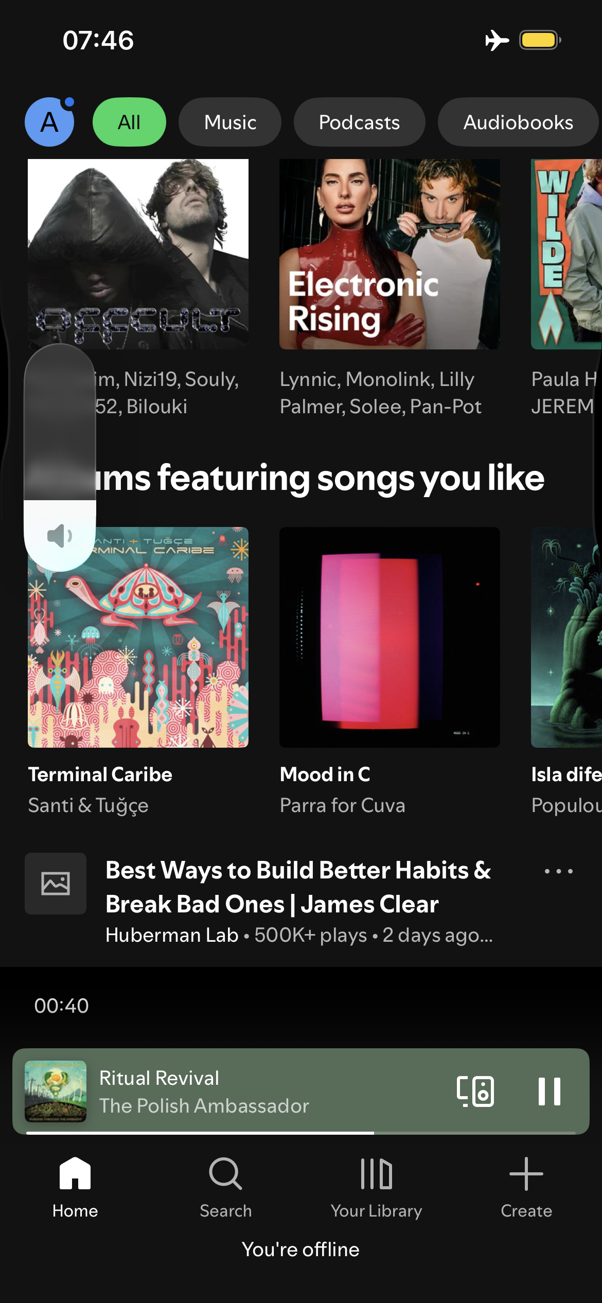Open the Electronic Rising playlist cover

pos(389,254)
